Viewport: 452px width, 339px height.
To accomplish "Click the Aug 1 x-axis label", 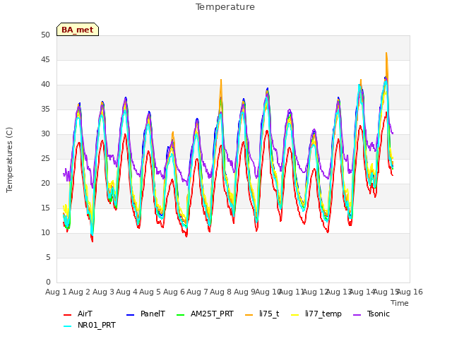I will coord(56,292).
